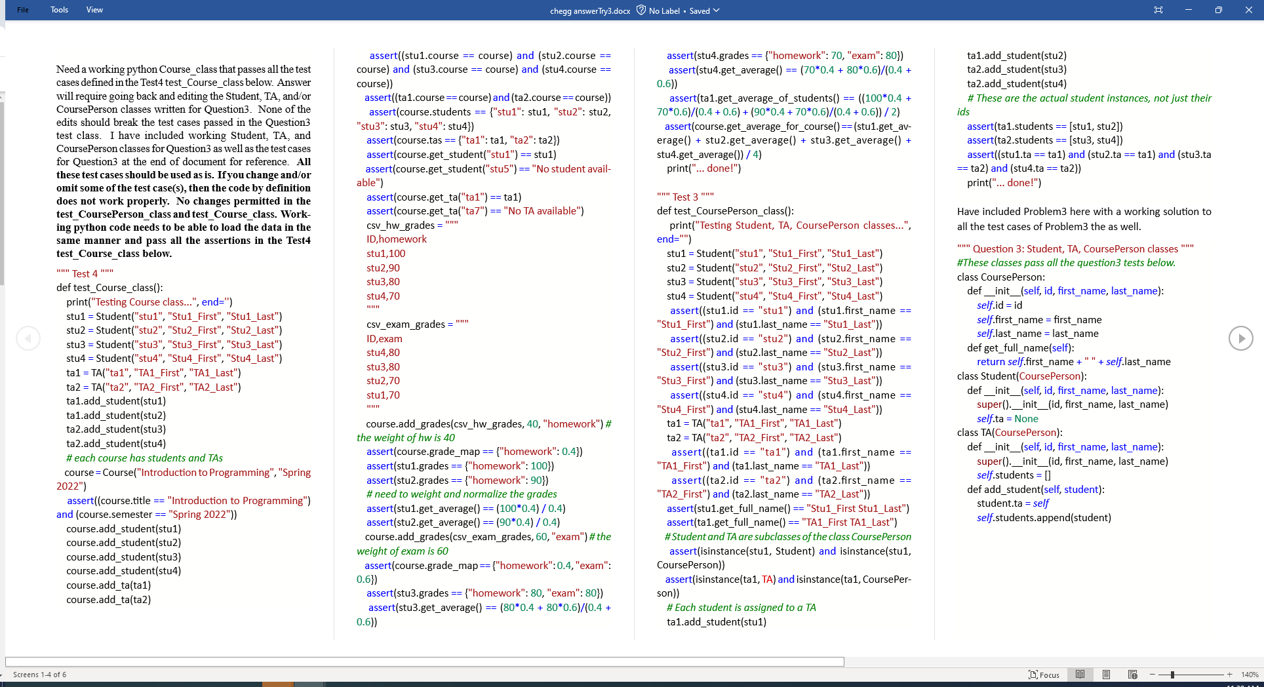Advance to next screen with right arrow
1264x687 pixels.
coord(1241,338)
